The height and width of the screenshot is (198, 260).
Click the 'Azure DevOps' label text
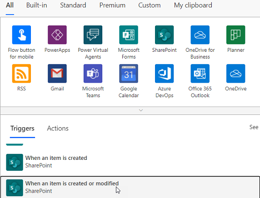(165, 92)
